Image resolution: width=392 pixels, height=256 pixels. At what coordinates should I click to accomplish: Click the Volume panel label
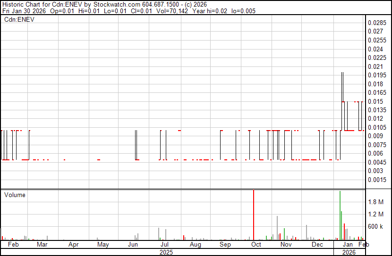pyautogui.click(x=15, y=195)
